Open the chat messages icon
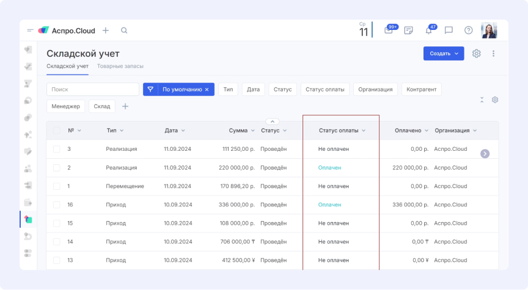This screenshot has width=528, height=290. pyautogui.click(x=449, y=31)
